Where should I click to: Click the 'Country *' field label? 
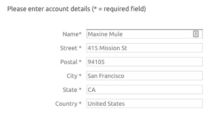pos(68,104)
